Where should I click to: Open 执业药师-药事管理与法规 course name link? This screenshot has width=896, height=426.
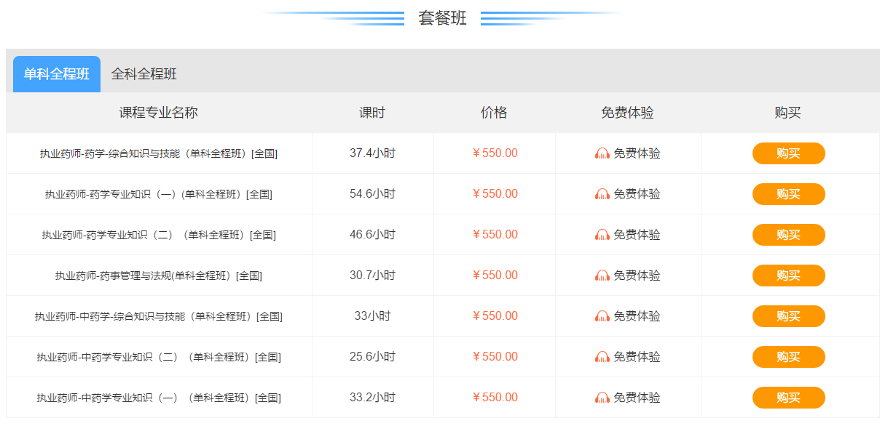point(159,276)
